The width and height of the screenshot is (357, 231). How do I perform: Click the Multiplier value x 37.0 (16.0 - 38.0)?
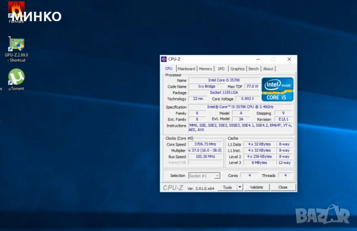[205, 150]
